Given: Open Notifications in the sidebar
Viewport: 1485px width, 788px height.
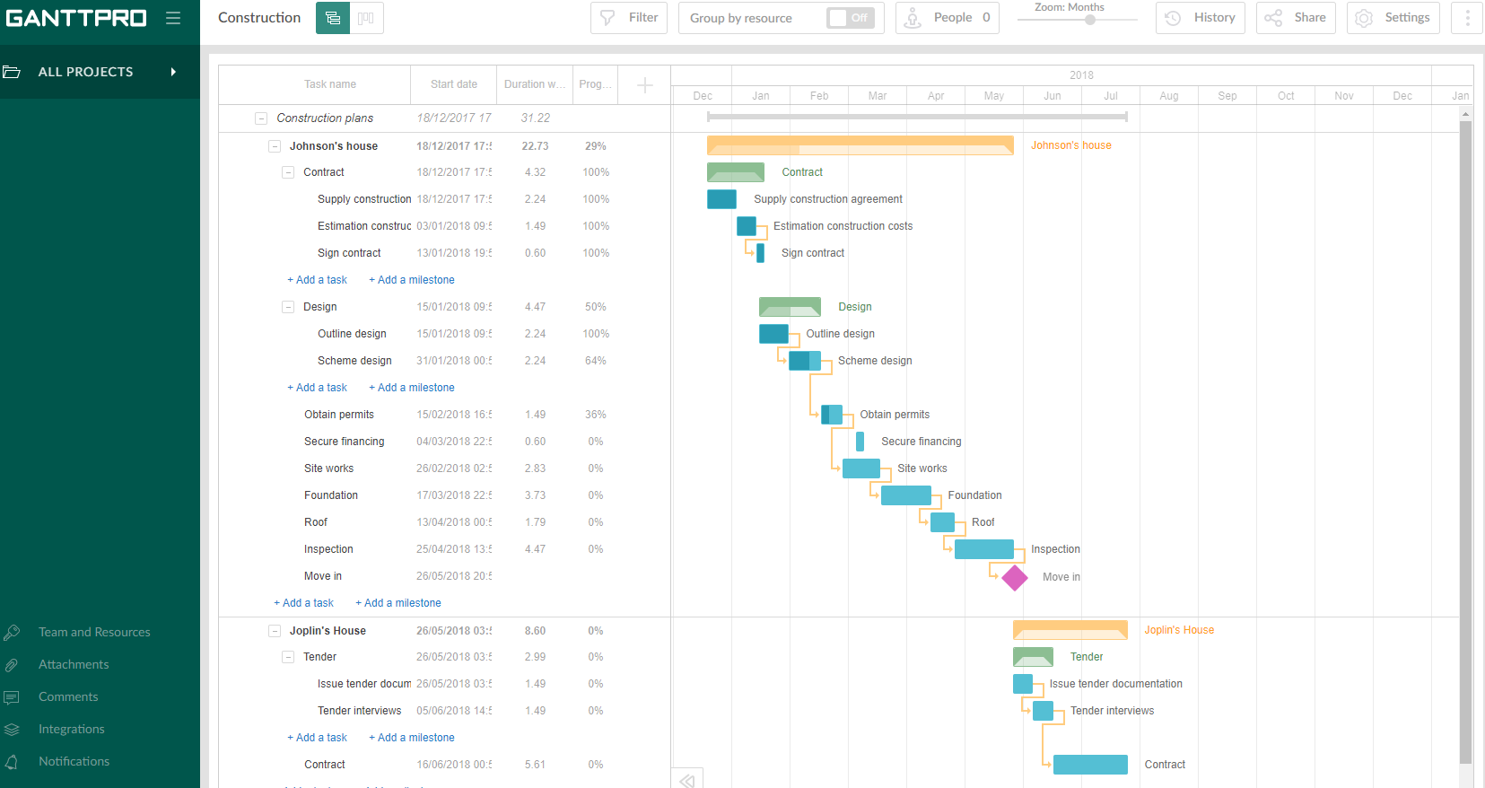Looking at the screenshot, I should point(74,761).
